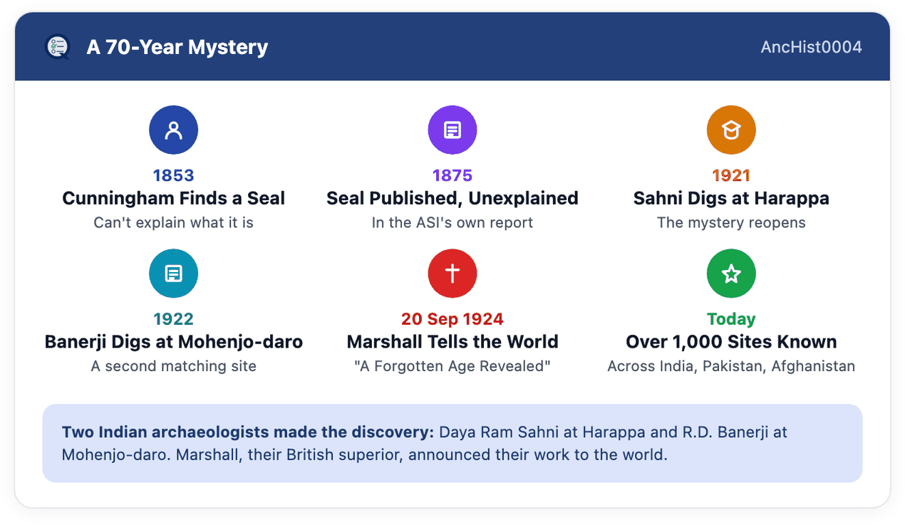Click the A 70-Year Mystery title

pyautogui.click(x=177, y=47)
